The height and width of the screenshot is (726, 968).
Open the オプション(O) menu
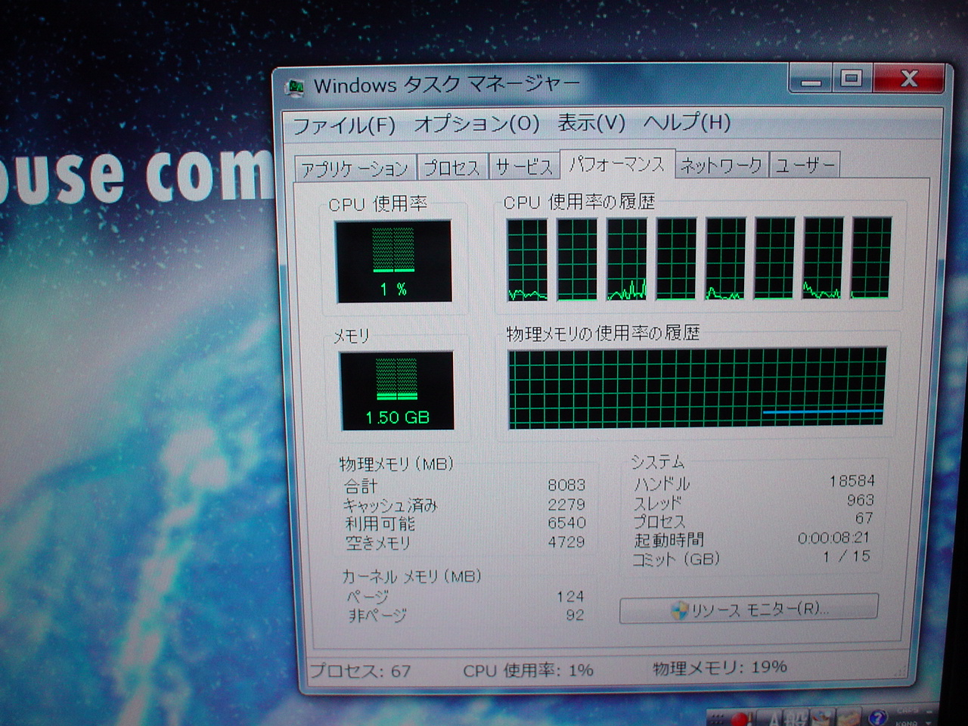(x=476, y=123)
